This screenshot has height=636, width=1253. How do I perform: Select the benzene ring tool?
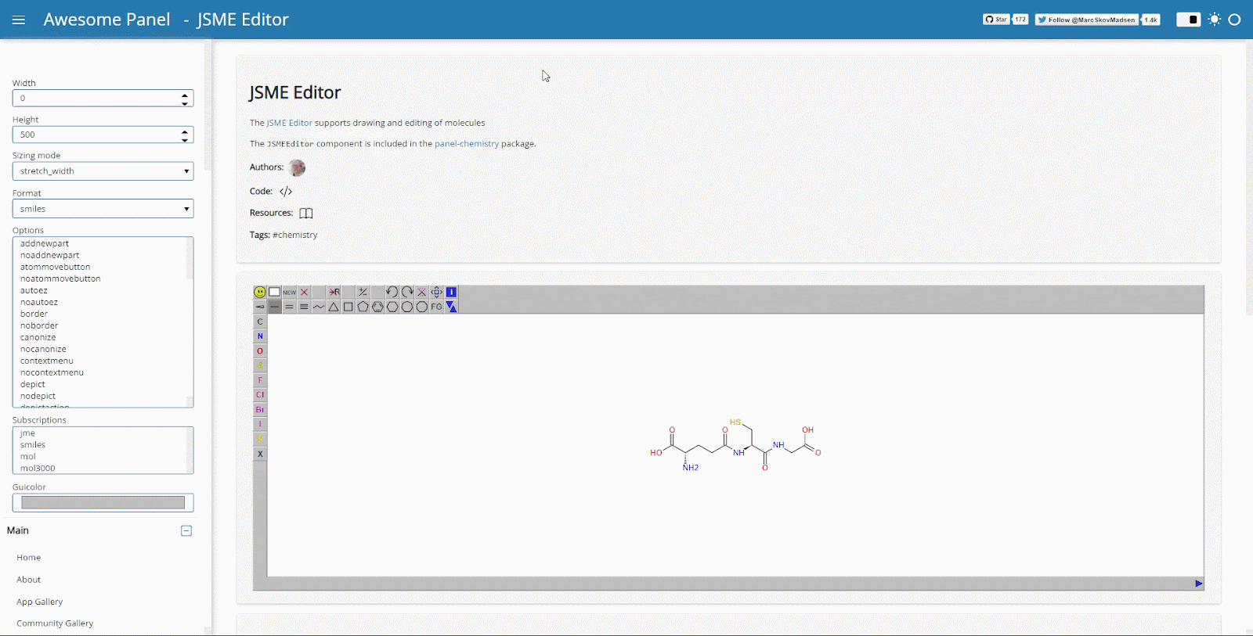tap(377, 307)
